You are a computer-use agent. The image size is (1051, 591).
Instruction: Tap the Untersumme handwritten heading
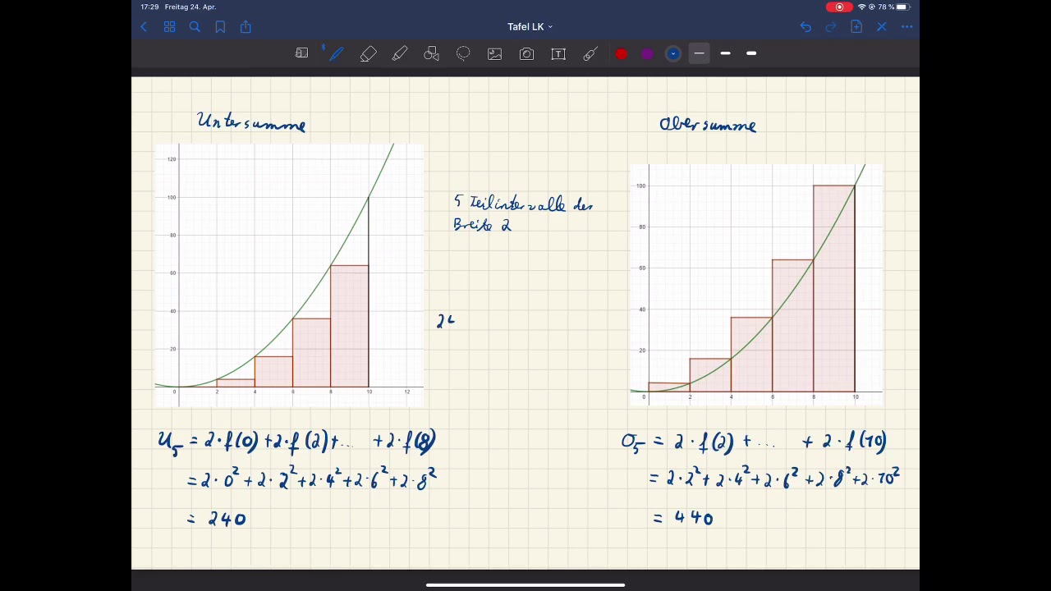251,122
